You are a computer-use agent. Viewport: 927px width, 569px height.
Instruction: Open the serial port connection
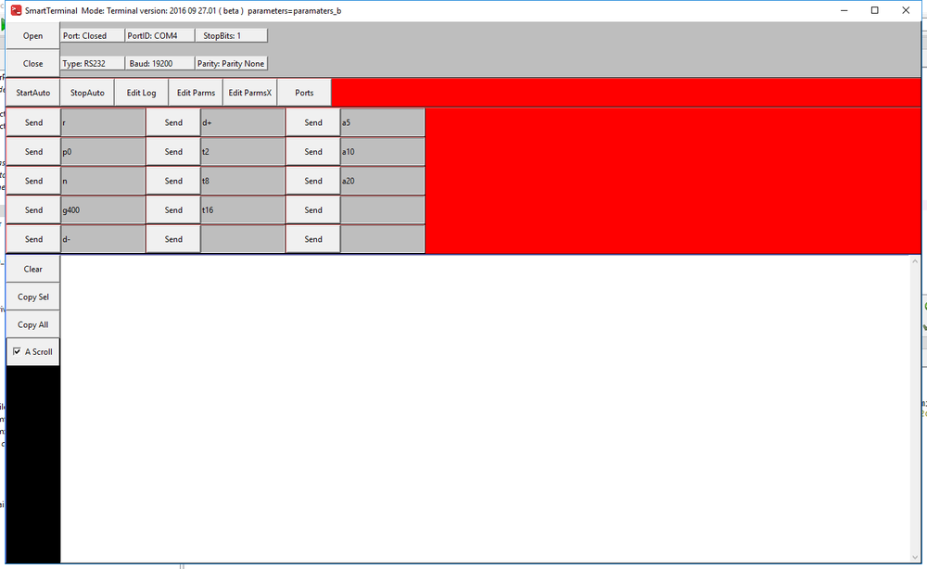32,36
